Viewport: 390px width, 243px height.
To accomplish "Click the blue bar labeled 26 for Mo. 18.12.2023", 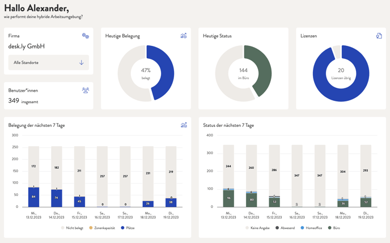I will point(148,204).
